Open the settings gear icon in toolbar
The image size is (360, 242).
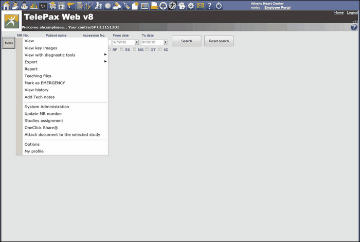coord(191,6)
